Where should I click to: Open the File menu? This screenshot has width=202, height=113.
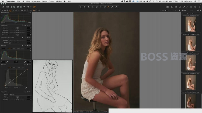[x=18, y=1]
